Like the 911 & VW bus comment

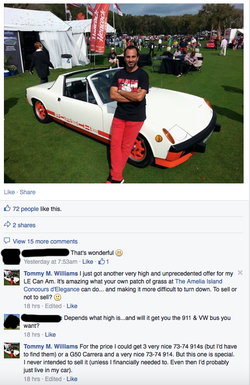pyautogui.click(x=50, y=334)
